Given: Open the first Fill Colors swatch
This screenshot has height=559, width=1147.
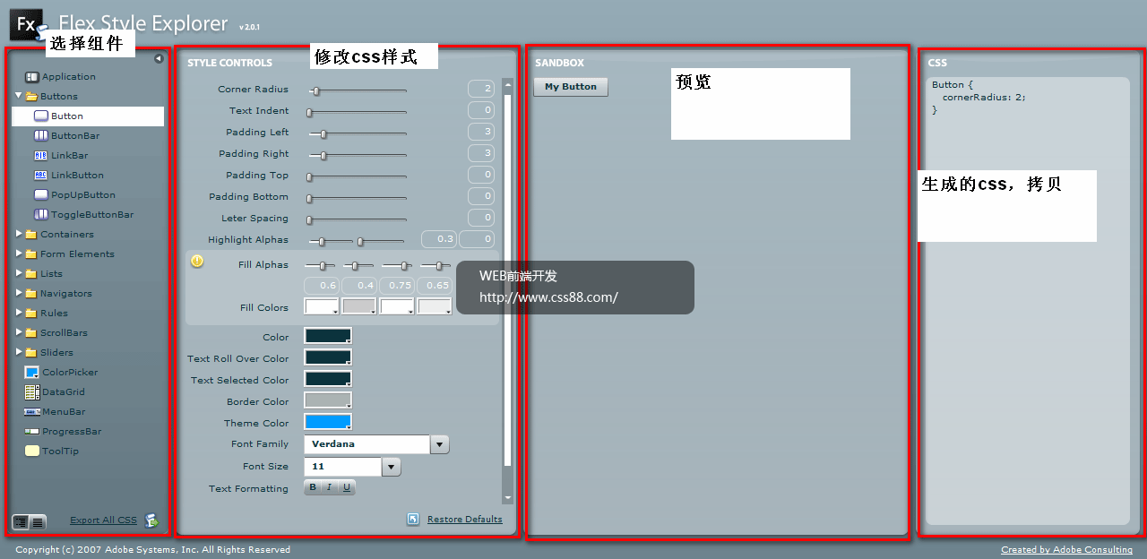Looking at the screenshot, I should point(322,306).
